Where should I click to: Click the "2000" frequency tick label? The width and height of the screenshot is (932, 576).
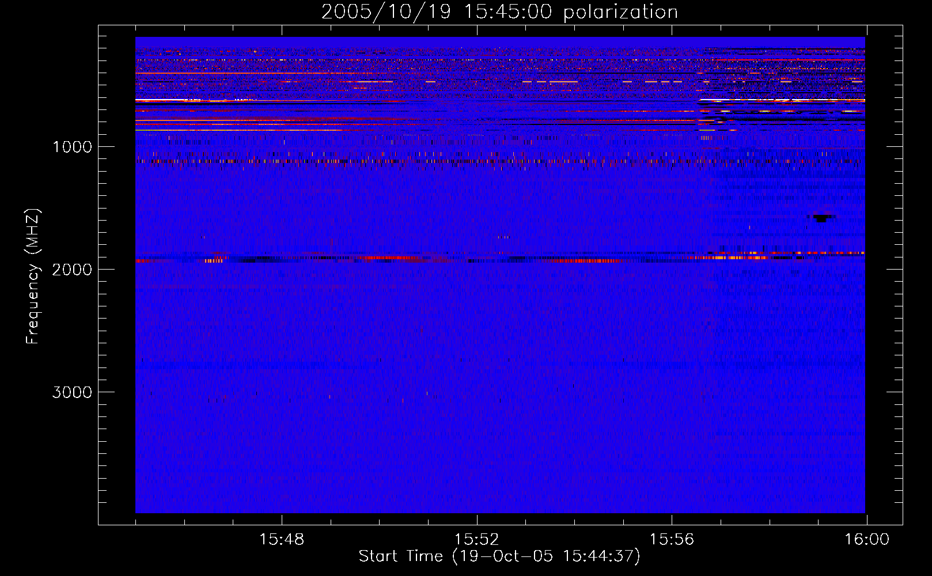point(72,270)
